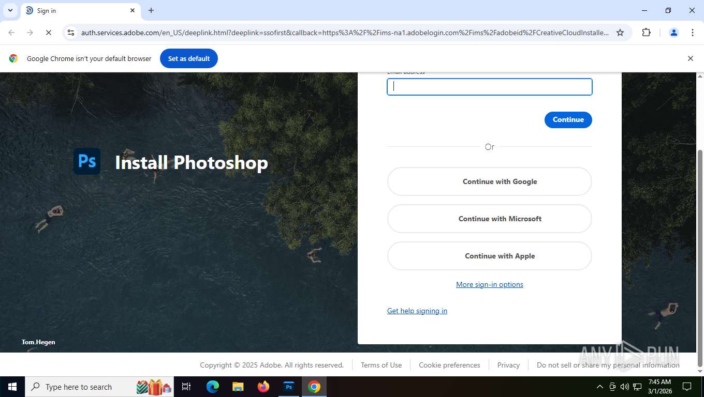This screenshot has height=397, width=704.
Task: Open Chrome profile avatar icon
Action: [x=674, y=33]
